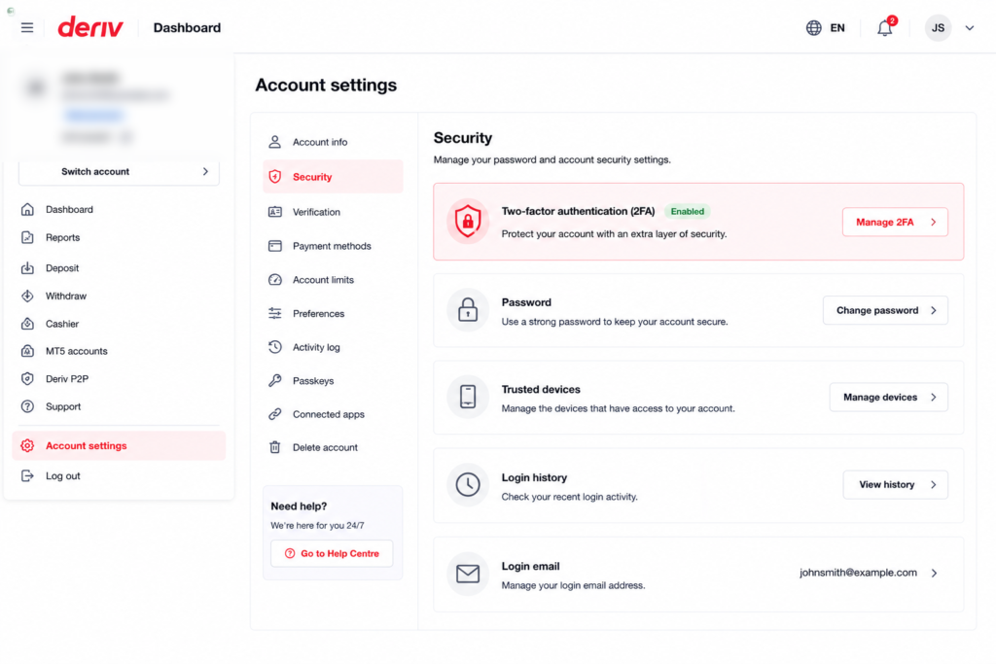Click the Account info person icon

tap(274, 142)
